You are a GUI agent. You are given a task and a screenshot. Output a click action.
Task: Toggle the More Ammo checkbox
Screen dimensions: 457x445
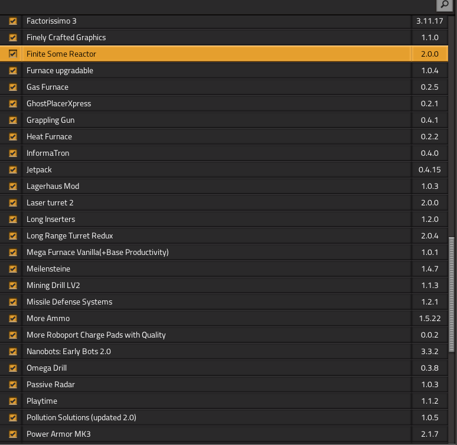coord(13,319)
